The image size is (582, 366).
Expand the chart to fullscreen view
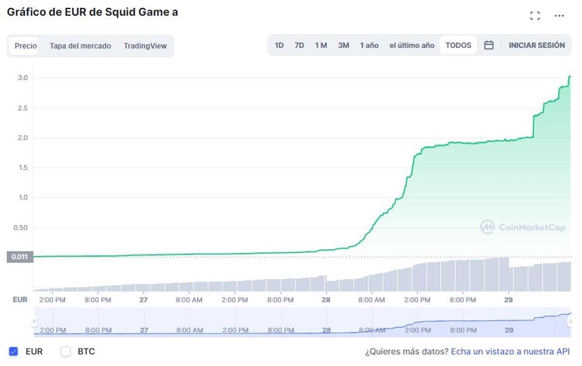(535, 15)
